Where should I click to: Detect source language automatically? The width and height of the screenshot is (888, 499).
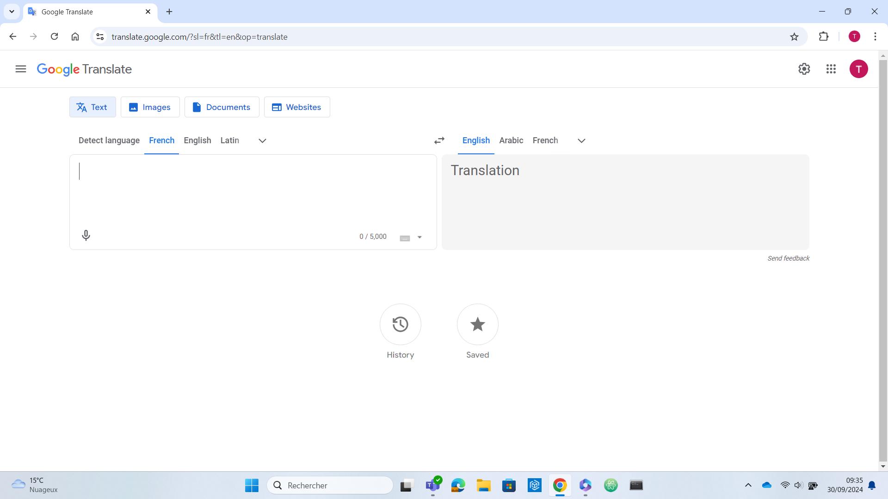click(x=109, y=140)
